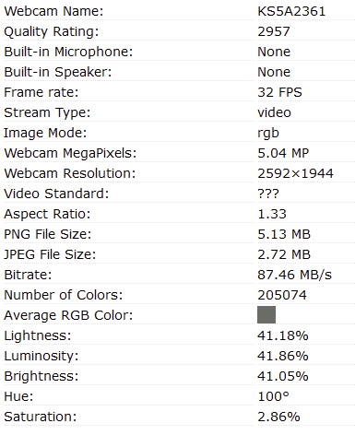Image resolution: width=355 pixels, height=435 pixels.
Task: Click the Built-in Microphone None value
Action: 274,52
